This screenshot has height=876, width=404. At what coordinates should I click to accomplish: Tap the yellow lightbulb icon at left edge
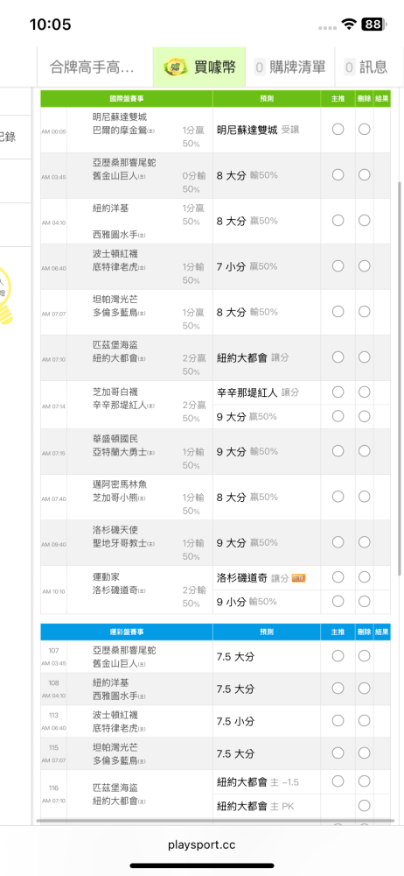7,295
